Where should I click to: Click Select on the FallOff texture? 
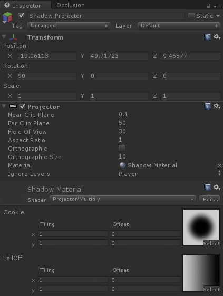211,289
